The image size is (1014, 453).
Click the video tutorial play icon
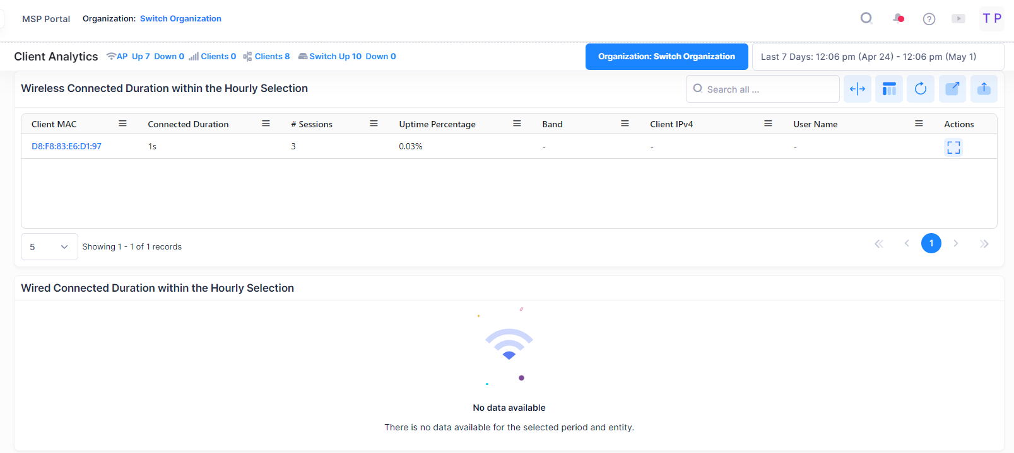tap(958, 19)
